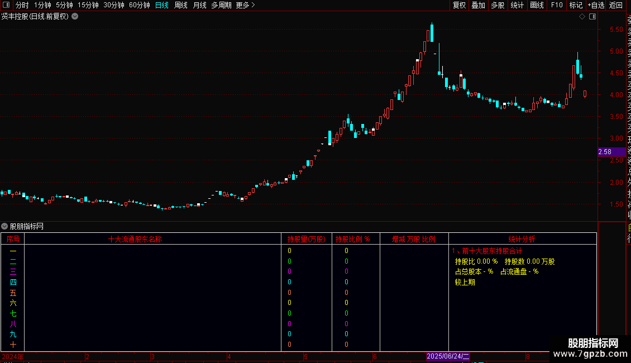
Task: Add stock via +自选
Action: (596, 5)
